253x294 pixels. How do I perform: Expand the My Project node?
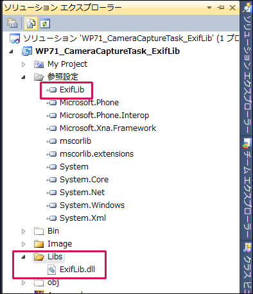tap(23, 64)
